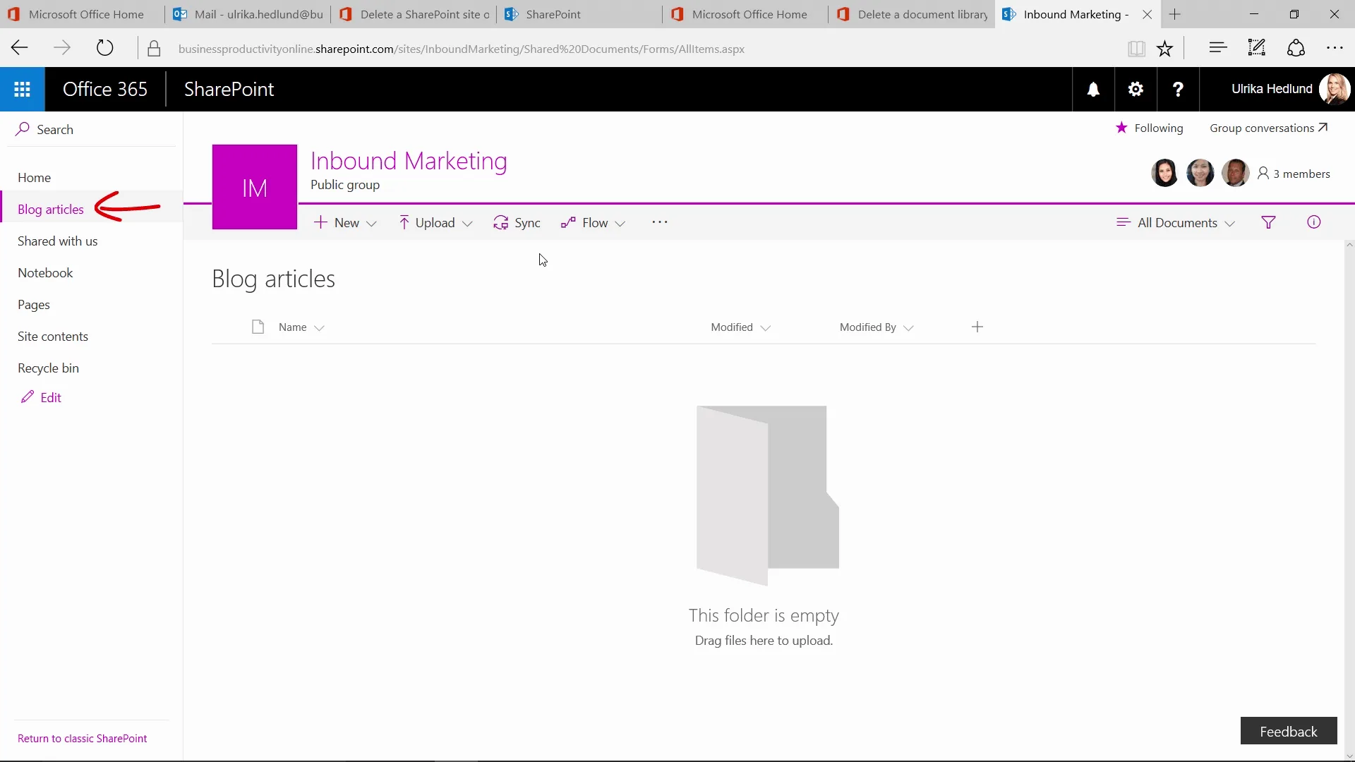Click the browser address bar
The height and width of the screenshot is (762, 1355).
click(x=462, y=49)
